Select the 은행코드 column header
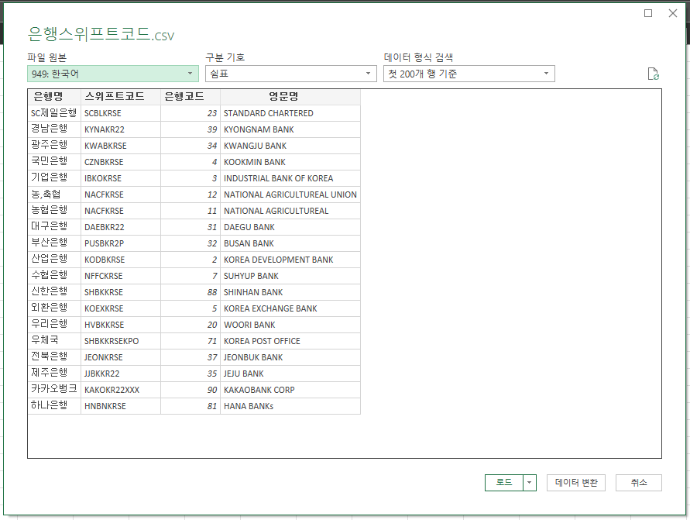This screenshot has height=520, width=690. 191,96
